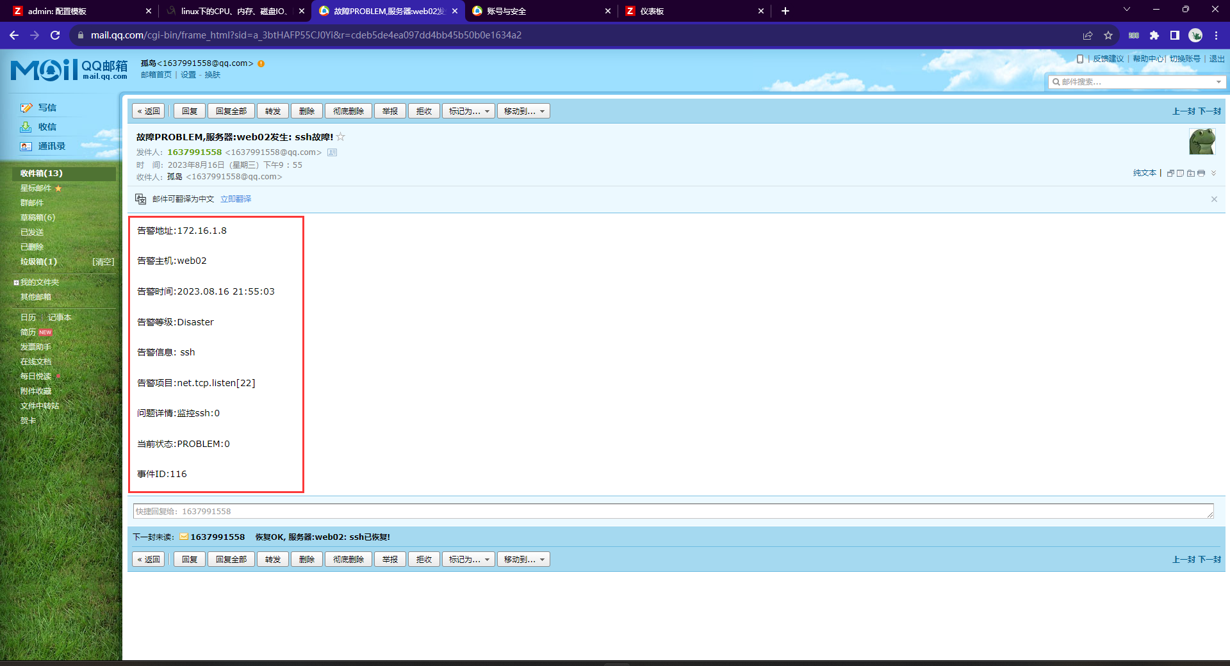This screenshot has width=1230, height=666.
Task: Click 返回 button above the message
Action: click(x=149, y=111)
